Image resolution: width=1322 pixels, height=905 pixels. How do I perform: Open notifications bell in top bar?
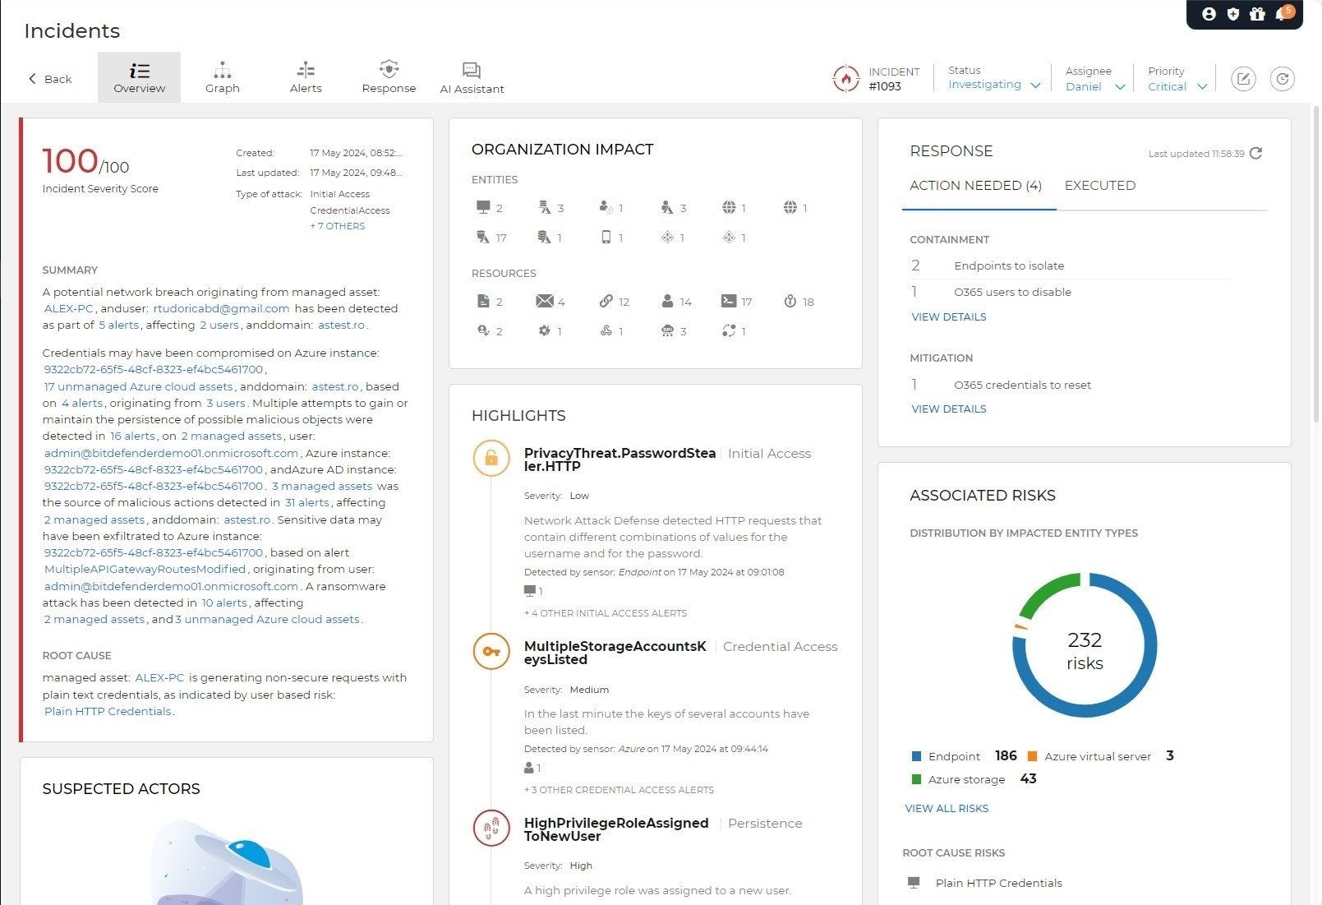pos(1283,14)
